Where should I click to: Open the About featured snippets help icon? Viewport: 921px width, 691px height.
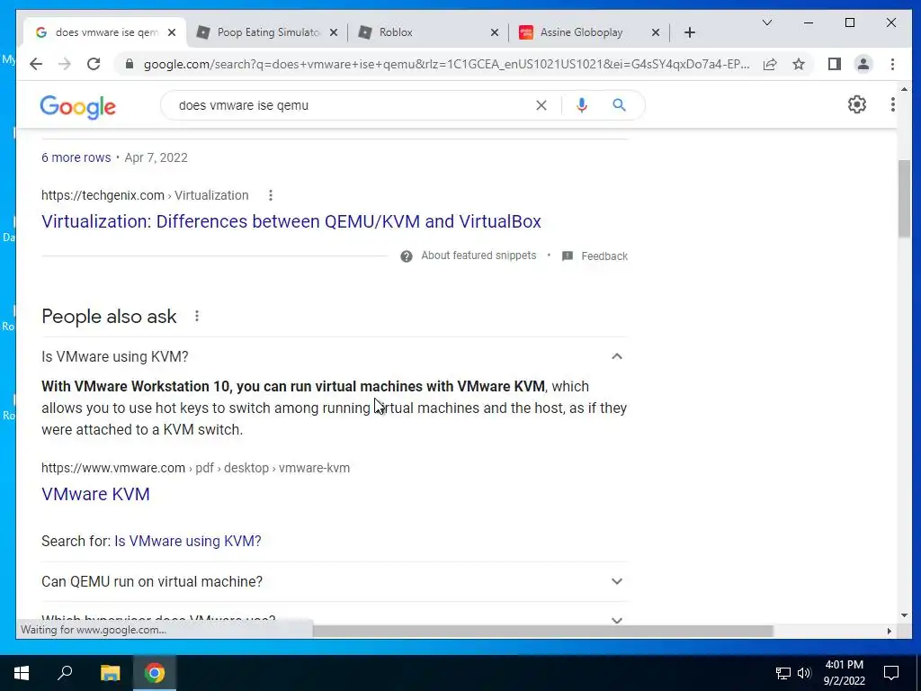click(x=407, y=256)
